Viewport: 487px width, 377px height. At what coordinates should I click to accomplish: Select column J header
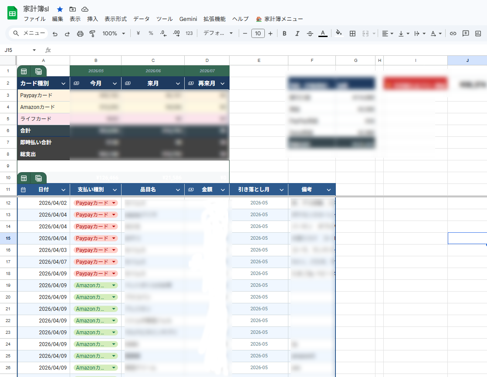(x=467, y=61)
